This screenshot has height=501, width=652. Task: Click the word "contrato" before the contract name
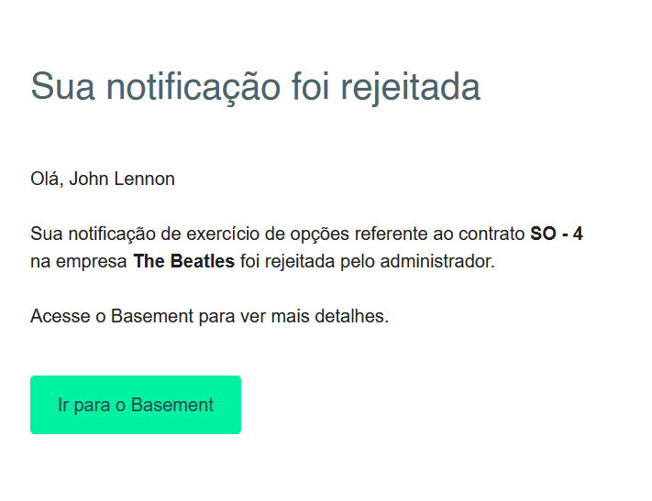(494, 234)
